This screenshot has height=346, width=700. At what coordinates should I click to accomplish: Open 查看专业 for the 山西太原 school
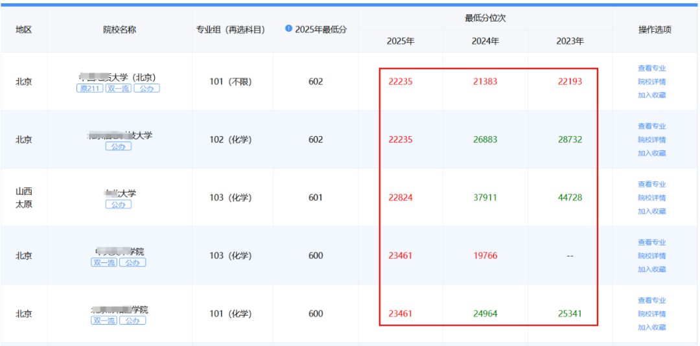[652, 185]
